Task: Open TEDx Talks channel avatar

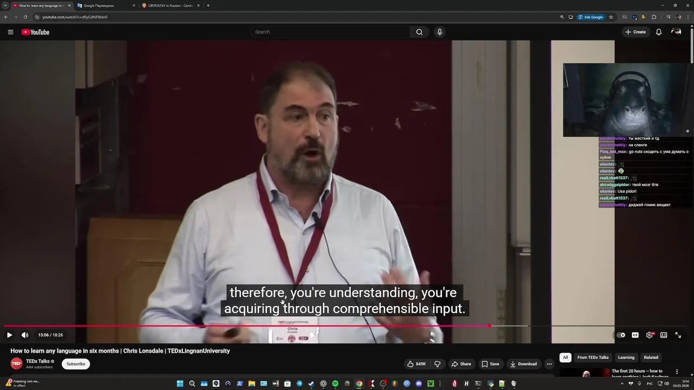Action: tap(17, 364)
